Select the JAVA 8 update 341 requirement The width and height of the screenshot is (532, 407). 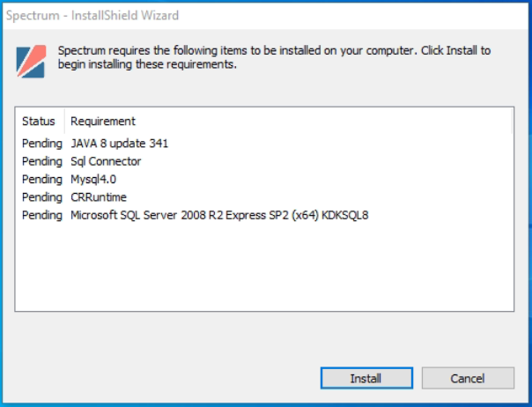pyautogui.click(x=119, y=144)
